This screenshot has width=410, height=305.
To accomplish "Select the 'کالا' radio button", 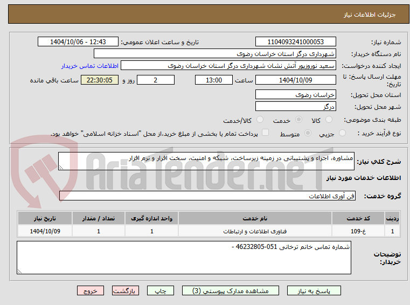I will 329,120.
